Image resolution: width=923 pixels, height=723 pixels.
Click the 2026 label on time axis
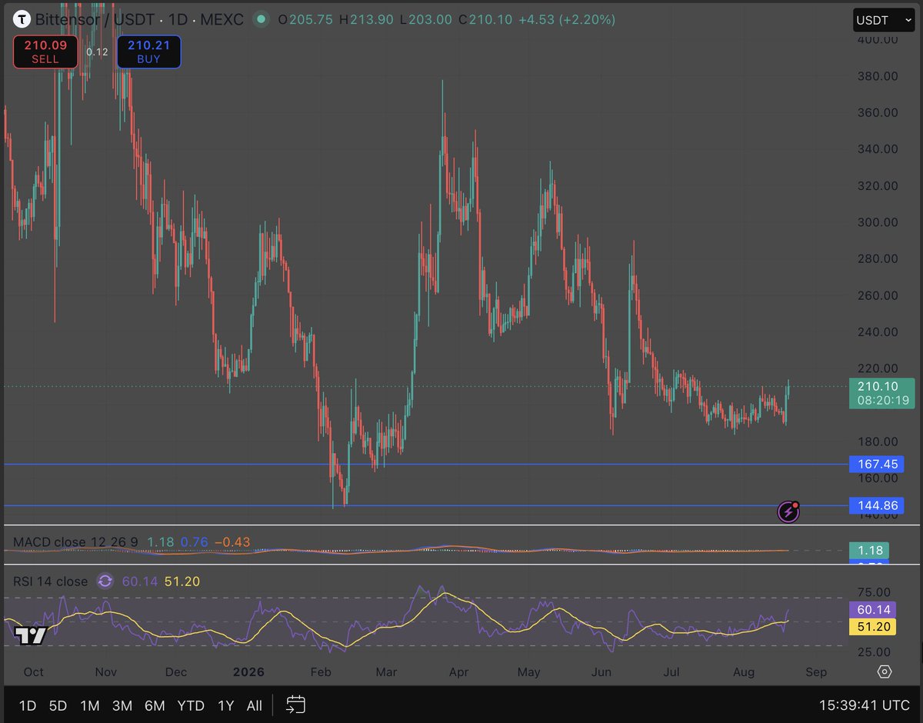click(x=248, y=671)
